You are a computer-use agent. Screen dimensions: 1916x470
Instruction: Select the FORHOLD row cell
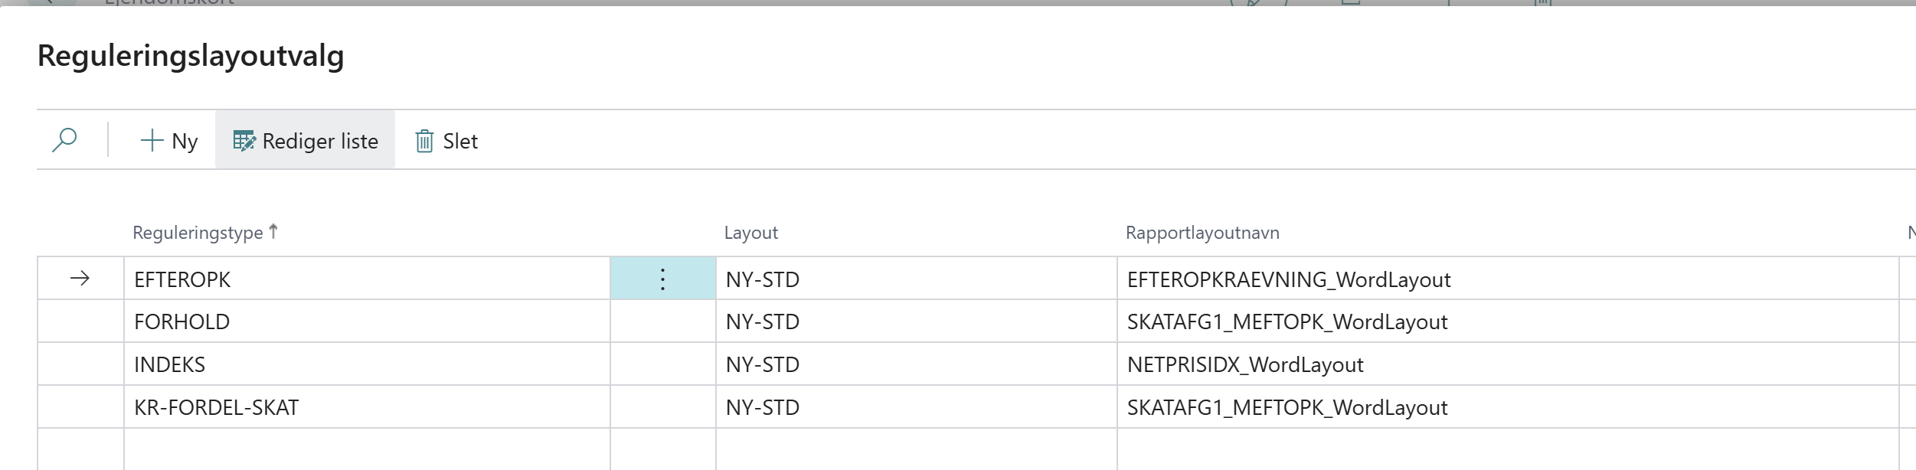[x=367, y=321]
